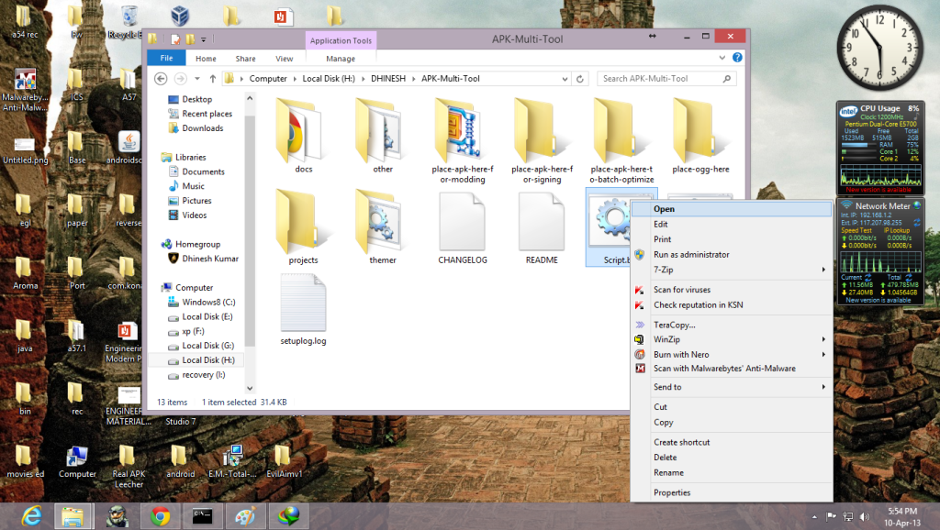Open the Computer desktop shortcut

(x=77, y=462)
